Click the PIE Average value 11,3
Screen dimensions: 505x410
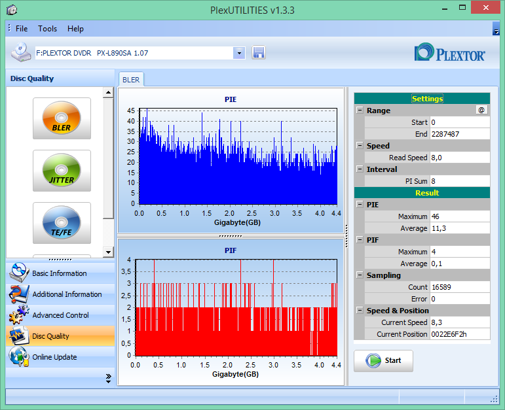460,228
